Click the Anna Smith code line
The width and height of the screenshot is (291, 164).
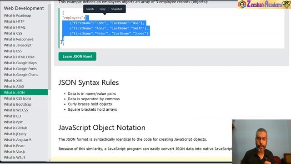point(109,28)
